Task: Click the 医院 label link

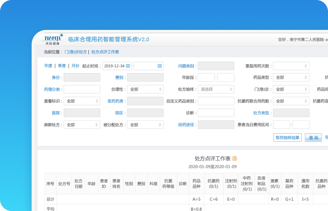Action: pyautogui.click(x=57, y=113)
